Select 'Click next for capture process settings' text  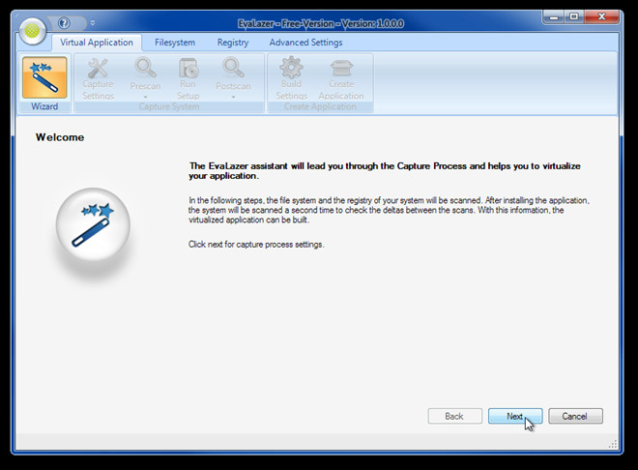(x=256, y=245)
